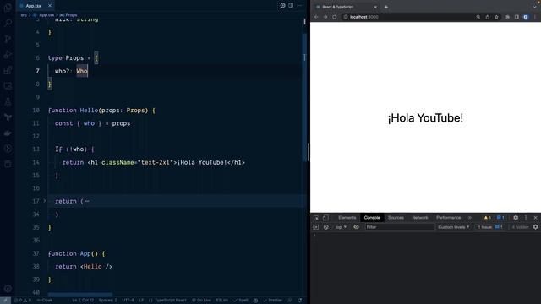Open the browser profile avatar

point(526,17)
